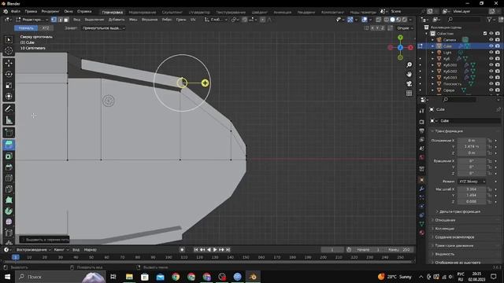Open timeline Воспроизведение popover
504x283 pixels.
click(33, 249)
